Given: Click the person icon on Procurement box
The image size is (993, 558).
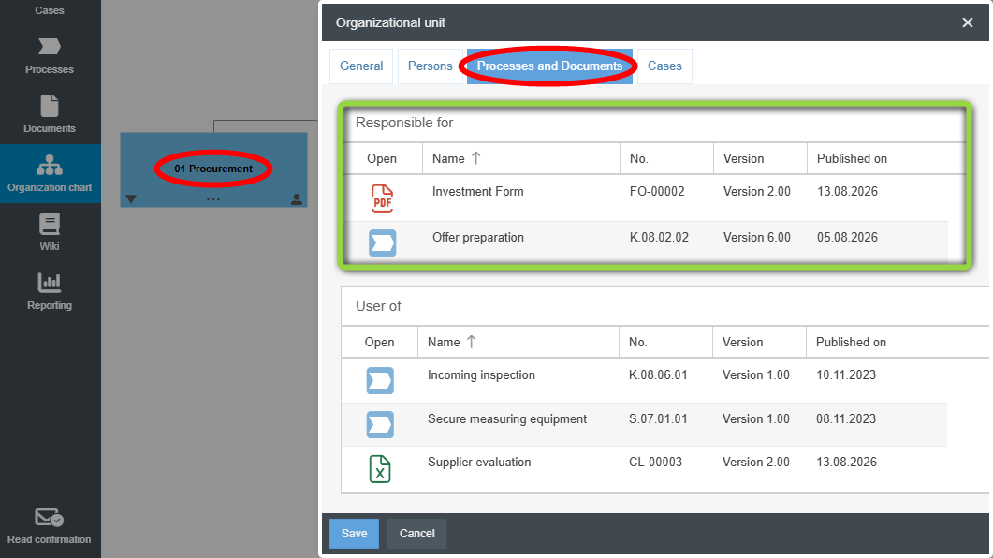Looking at the screenshot, I should 297,199.
